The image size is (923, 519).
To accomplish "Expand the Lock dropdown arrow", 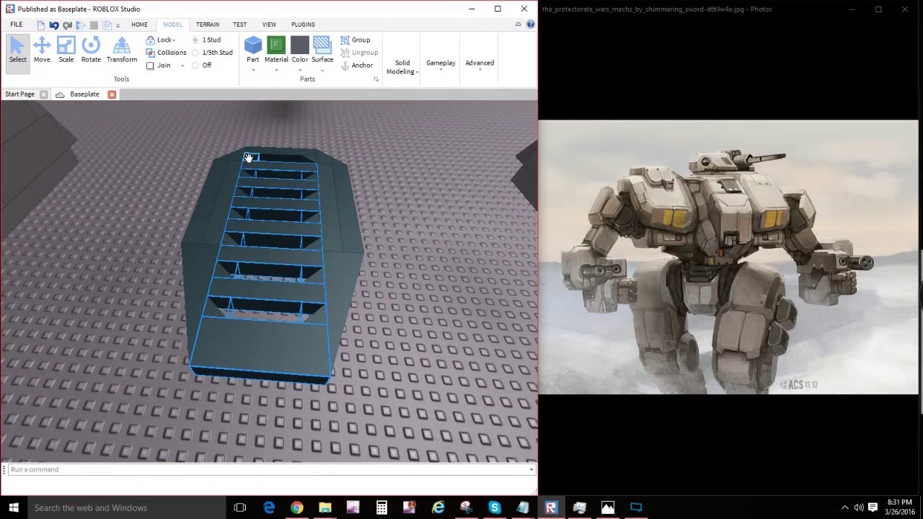I will tap(174, 40).
